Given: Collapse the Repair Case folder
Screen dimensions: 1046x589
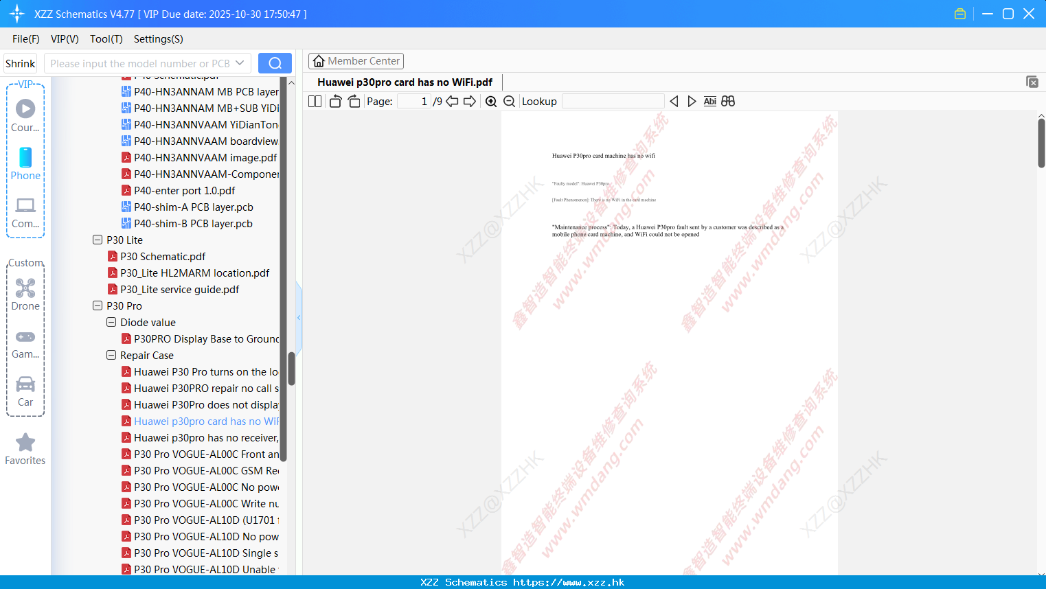Looking at the screenshot, I should coord(111,356).
